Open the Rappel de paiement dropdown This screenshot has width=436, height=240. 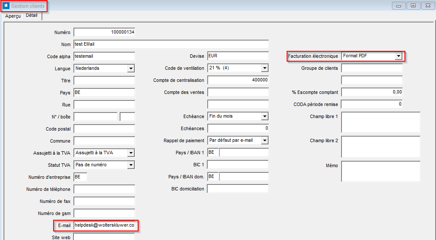point(265,140)
